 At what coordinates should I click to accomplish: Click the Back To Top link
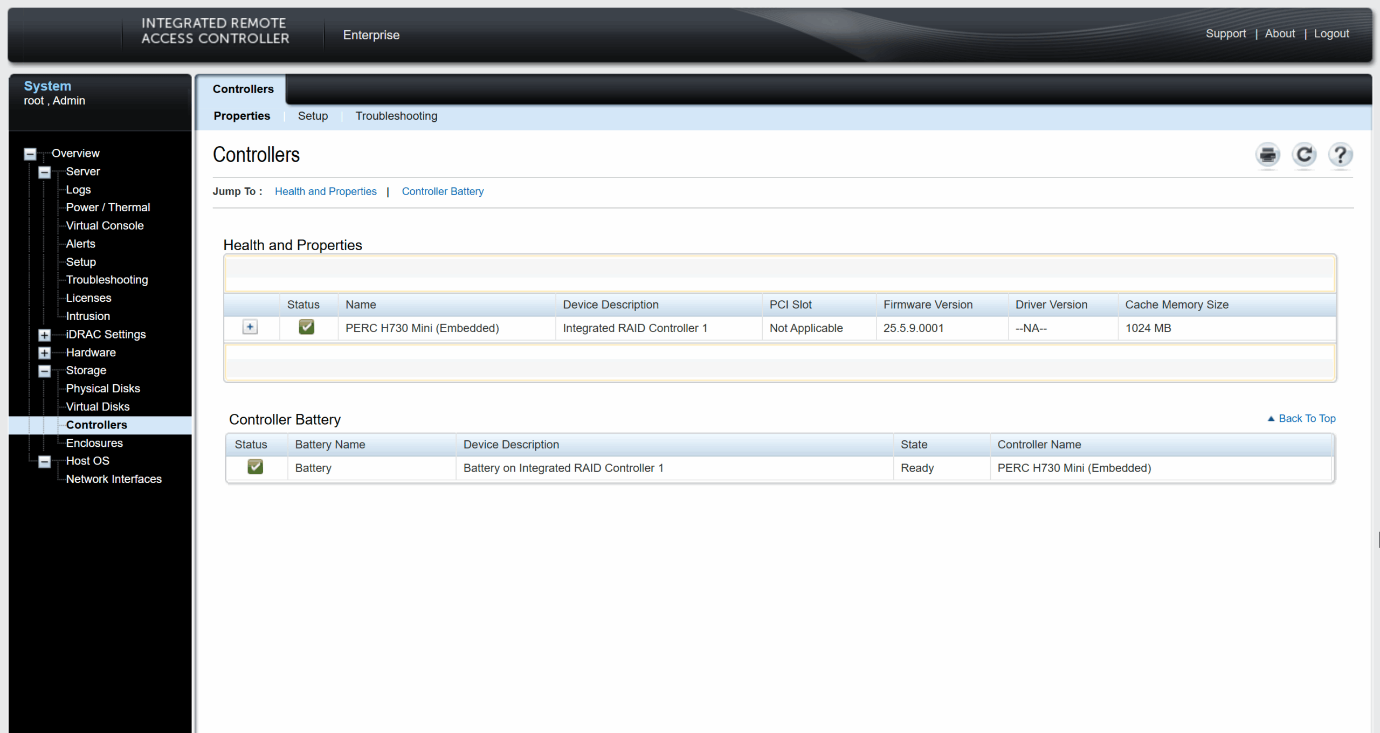pyautogui.click(x=1307, y=419)
